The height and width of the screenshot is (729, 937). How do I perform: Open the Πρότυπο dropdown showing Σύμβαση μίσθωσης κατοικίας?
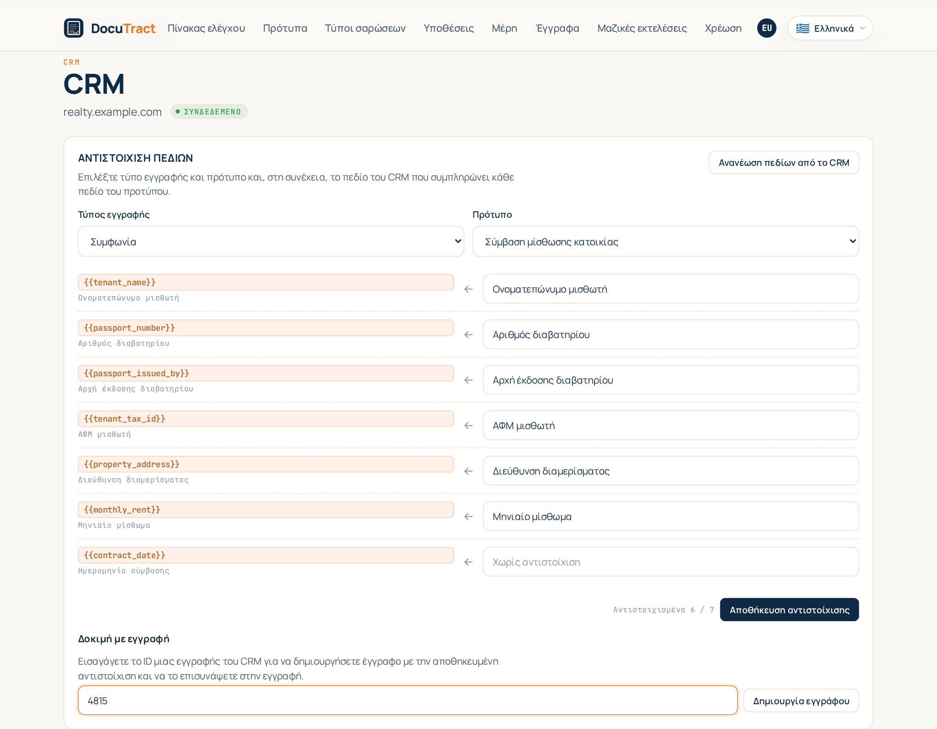pos(666,242)
